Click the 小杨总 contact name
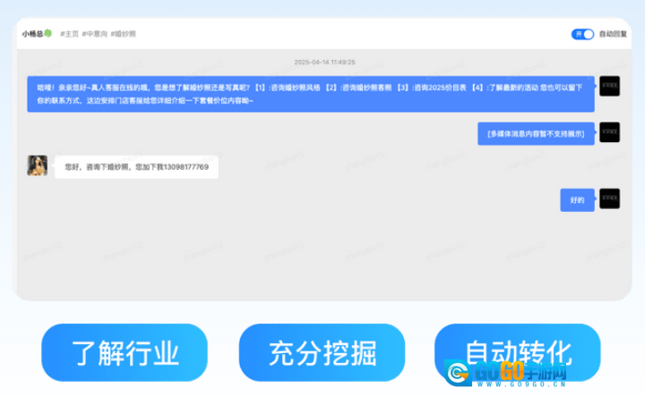 [x=33, y=34]
